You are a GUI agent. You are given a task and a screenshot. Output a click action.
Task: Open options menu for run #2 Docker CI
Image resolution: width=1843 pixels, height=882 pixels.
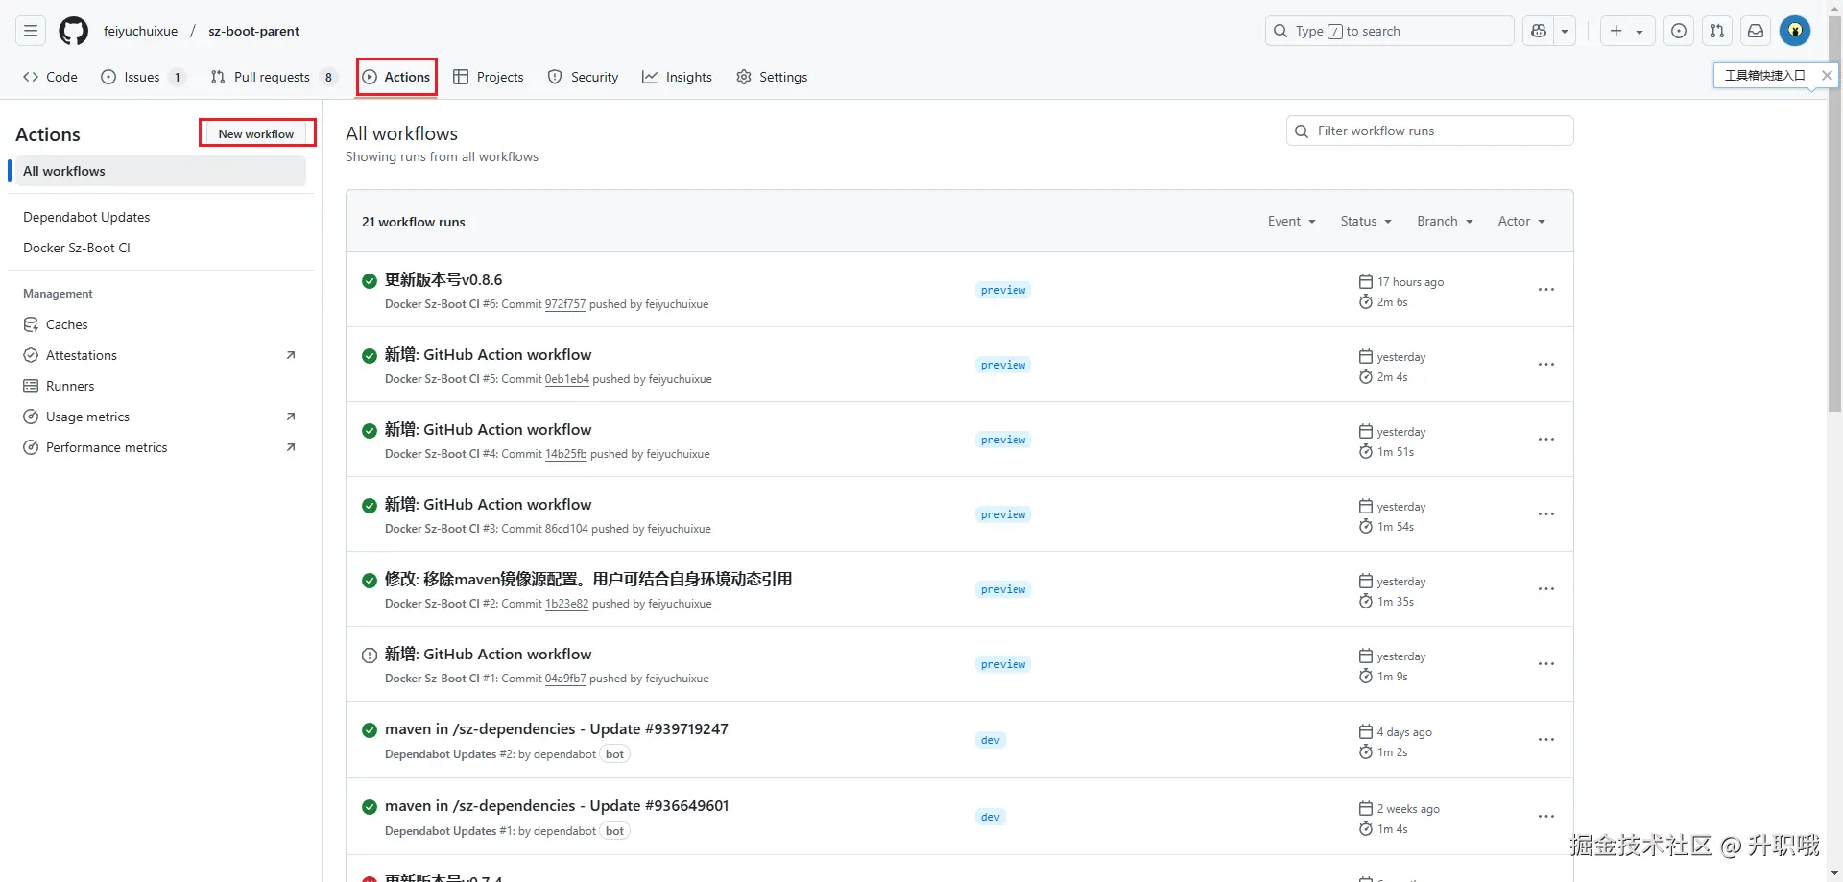pyautogui.click(x=1545, y=589)
